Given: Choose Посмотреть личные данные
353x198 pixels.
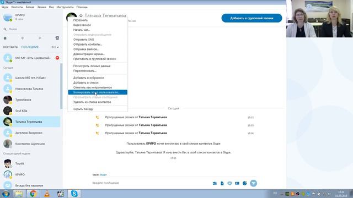Looking at the screenshot, I should [x=98, y=66].
